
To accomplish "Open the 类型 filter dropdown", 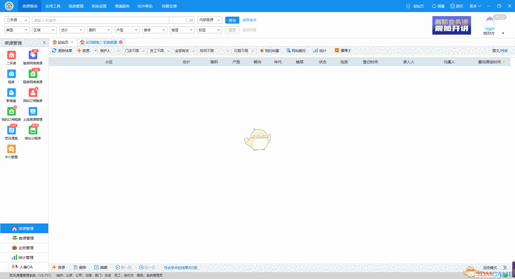I will [x=17, y=30].
